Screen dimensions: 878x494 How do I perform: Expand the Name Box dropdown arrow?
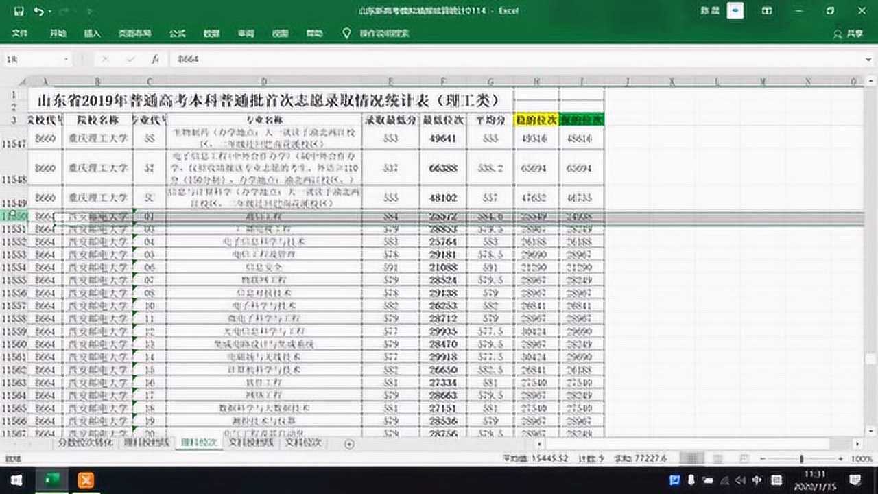(x=67, y=60)
